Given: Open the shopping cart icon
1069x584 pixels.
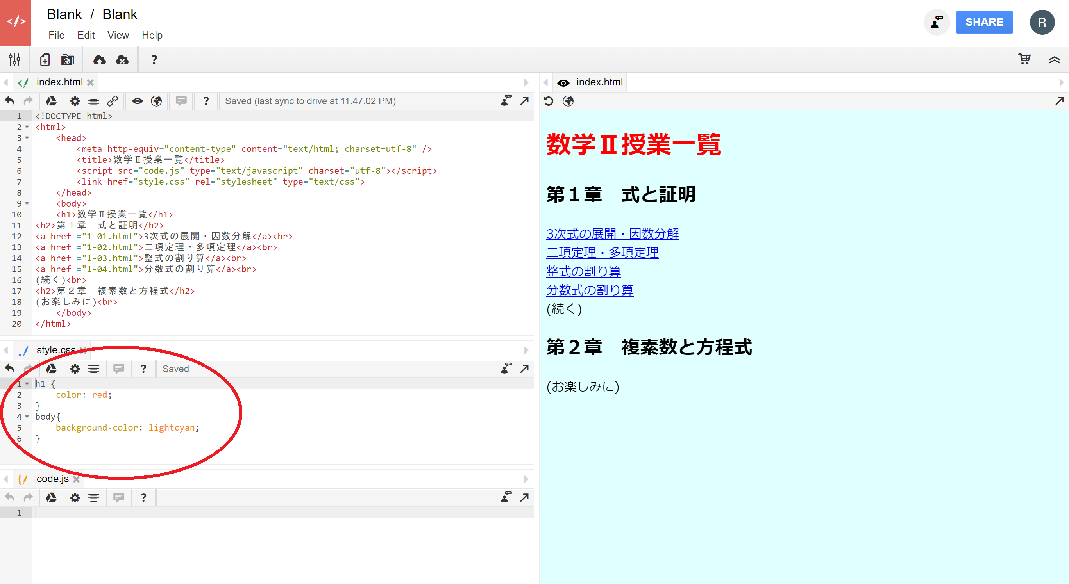Looking at the screenshot, I should pos(1024,59).
